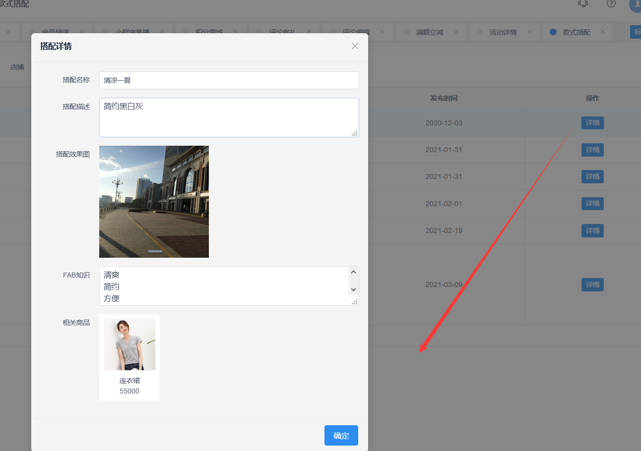Click the 发布时间 column header

click(x=444, y=98)
